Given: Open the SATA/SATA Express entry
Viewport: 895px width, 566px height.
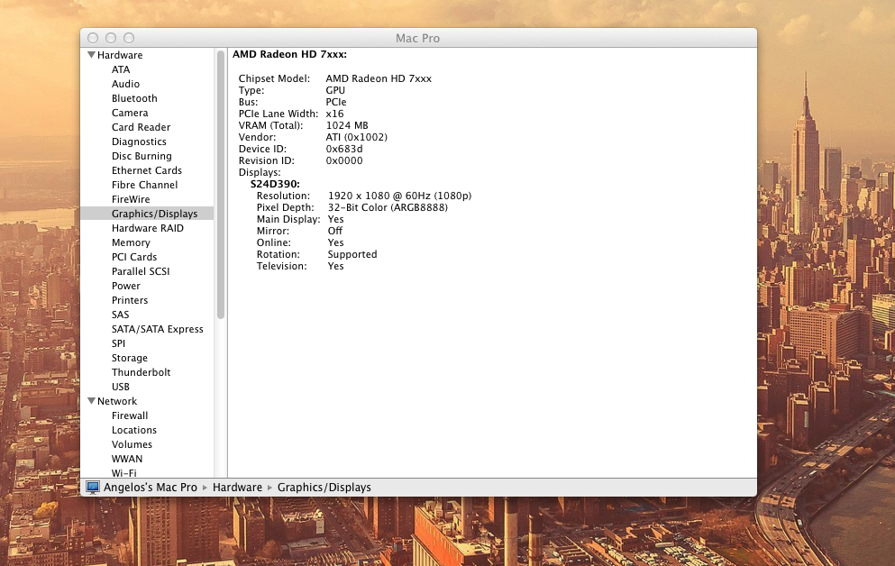Looking at the screenshot, I should [x=158, y=329].
